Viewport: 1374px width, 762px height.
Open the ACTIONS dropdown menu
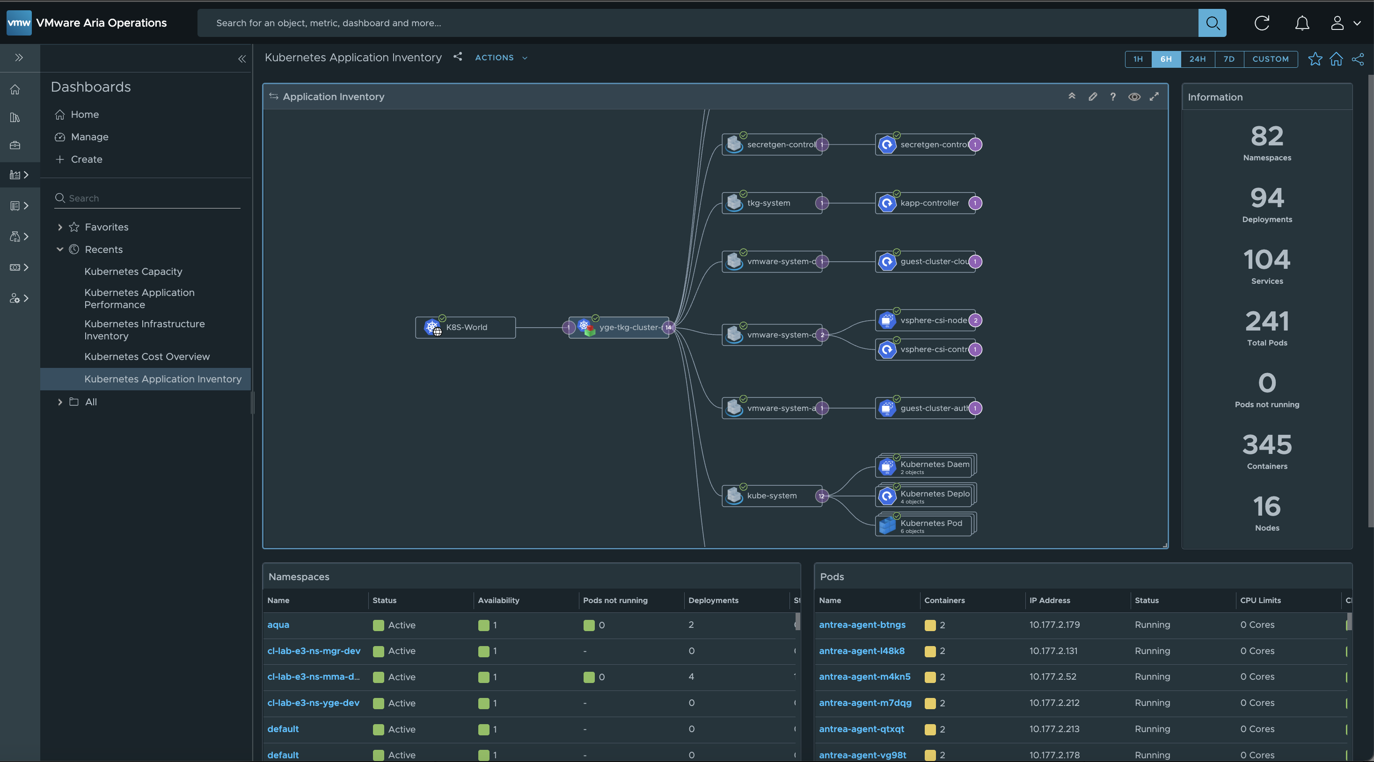pos(499,58)
